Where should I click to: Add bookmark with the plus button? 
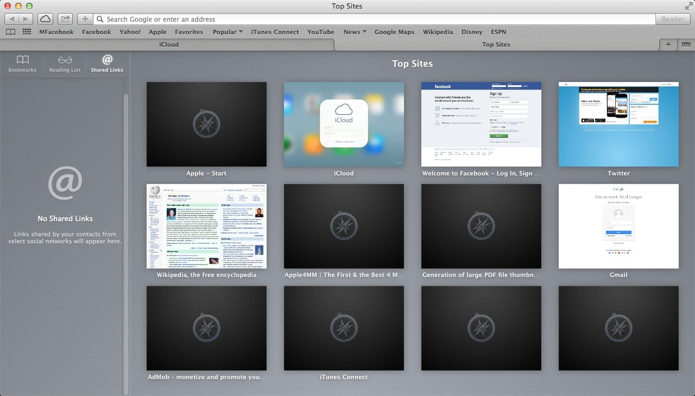point(85,19)
